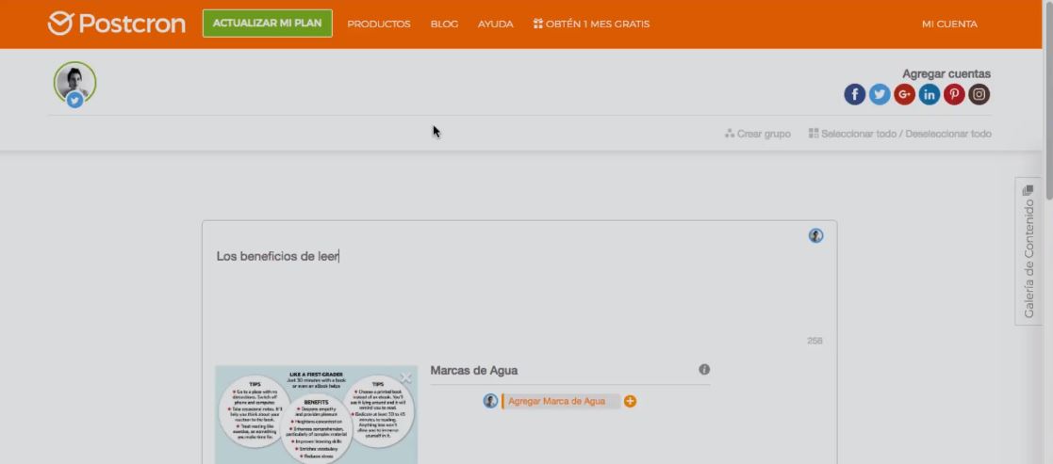Add a Google+ account

tap(904, 94)
